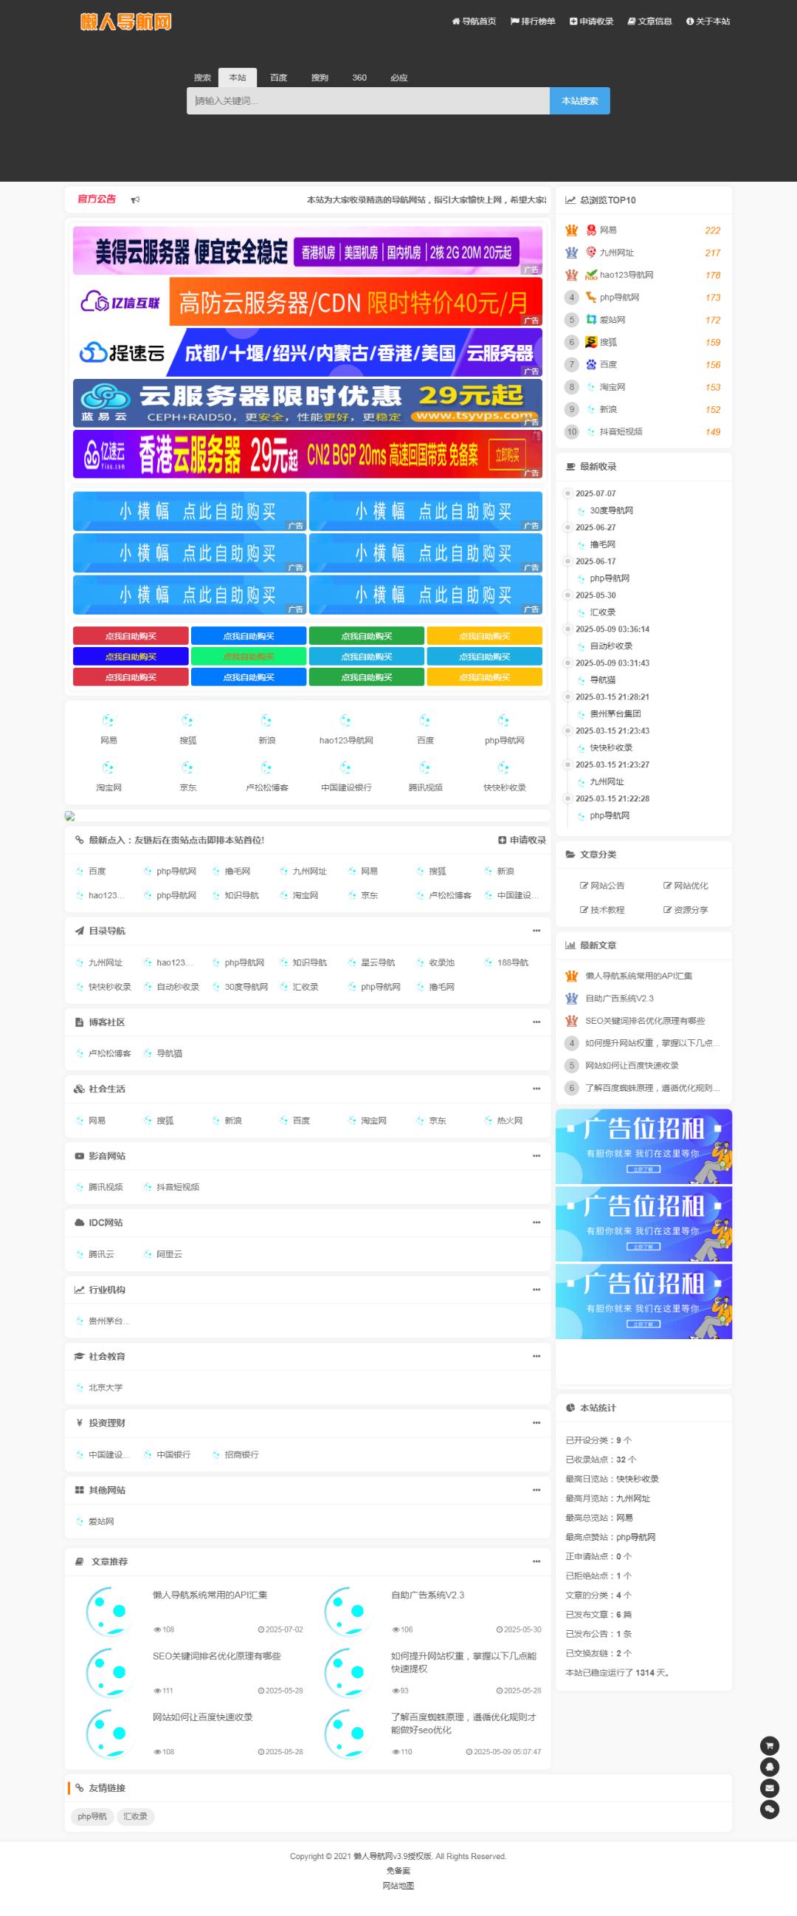Open 文章信息 in the top navigation

point(650,21)
